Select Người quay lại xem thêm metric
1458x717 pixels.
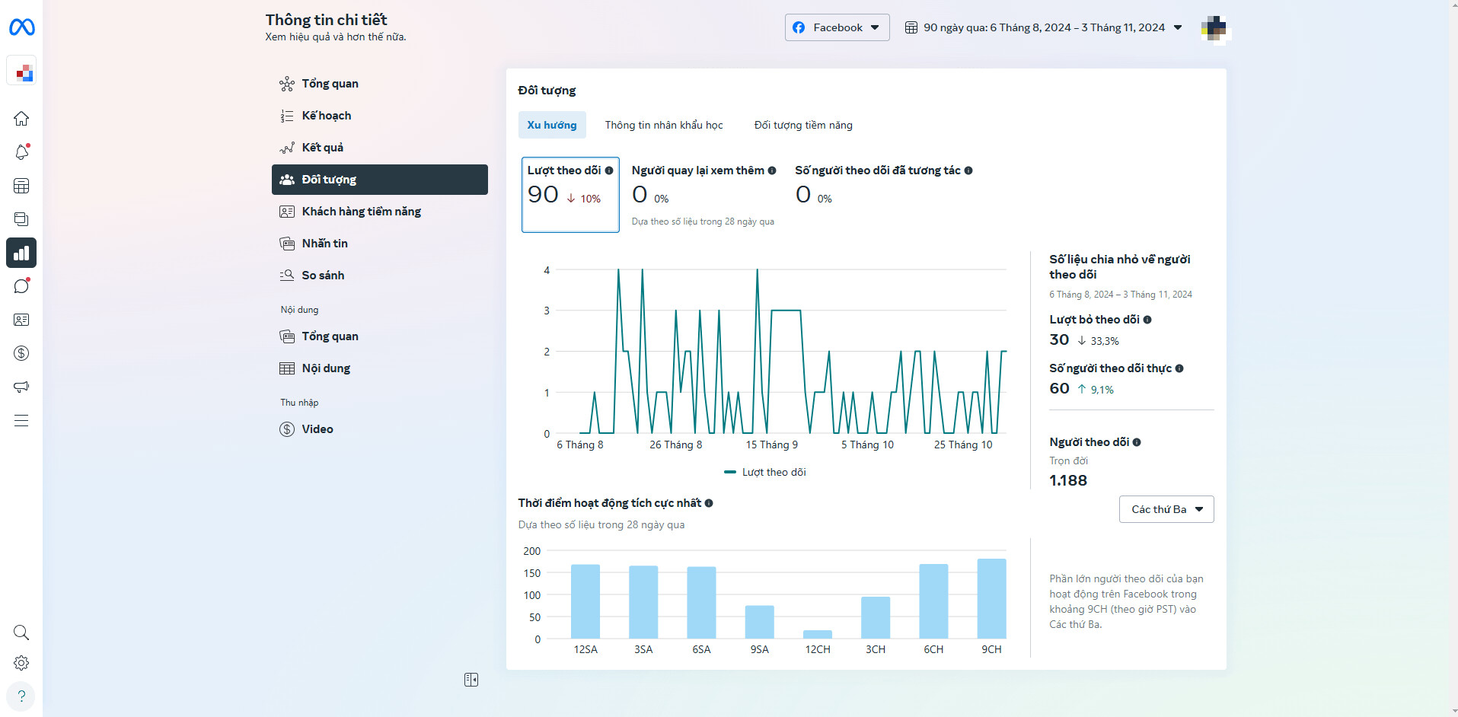703,194
